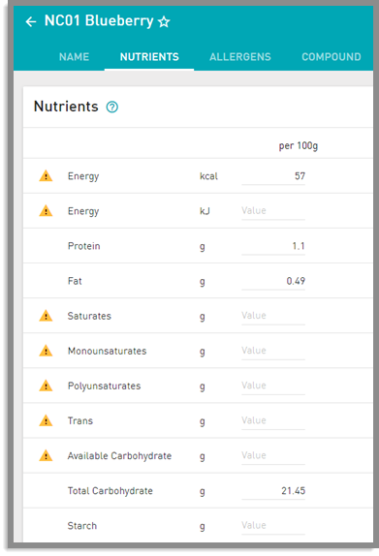
Task: Click warning icon beside Monounsaturates
Action: pyautogui.click(x=46, y=351)
